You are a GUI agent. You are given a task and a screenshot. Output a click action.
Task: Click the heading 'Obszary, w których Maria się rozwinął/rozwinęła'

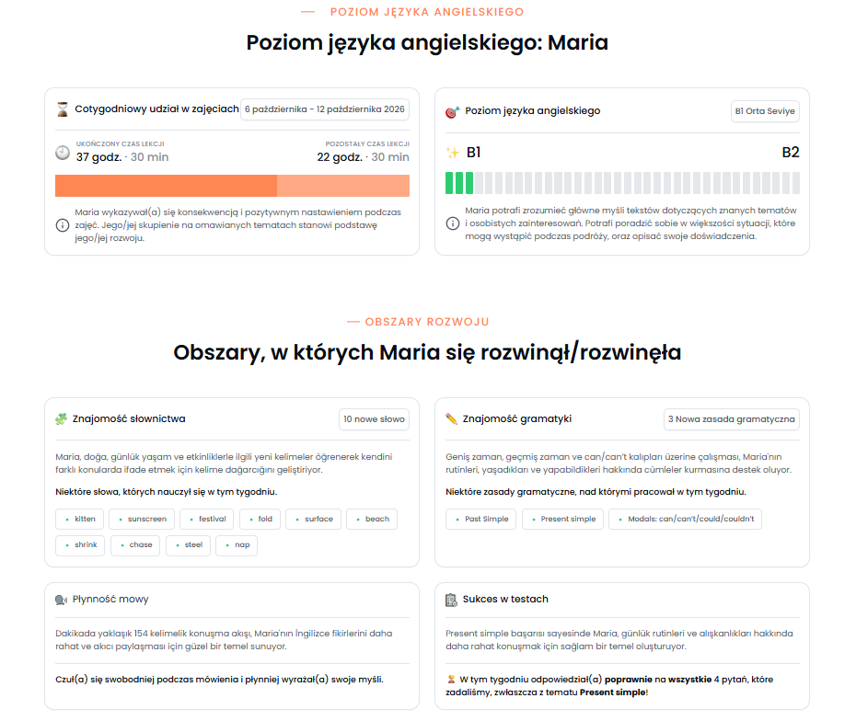(427, 353)
